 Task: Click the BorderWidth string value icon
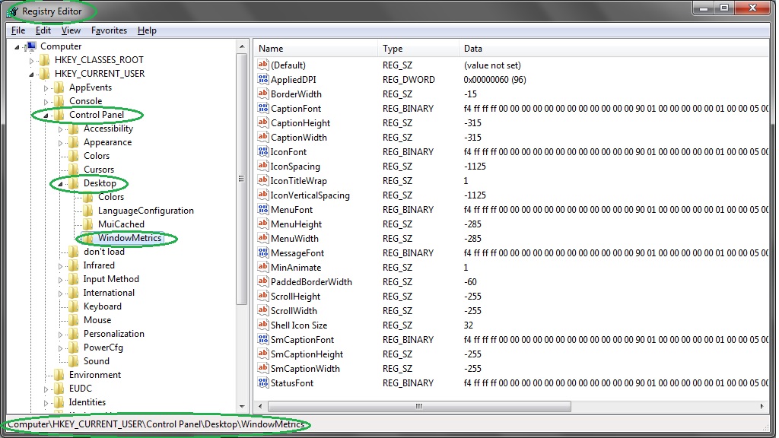[x=262, y=94]
